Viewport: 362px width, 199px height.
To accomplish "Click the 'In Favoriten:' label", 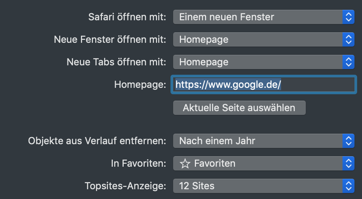I will [x=138, y=163].
